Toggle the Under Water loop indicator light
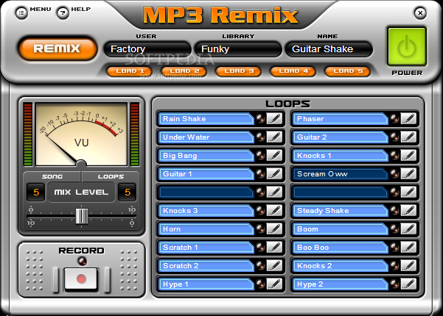The width and height of the screenshot is (443, 316). point(260,137)
